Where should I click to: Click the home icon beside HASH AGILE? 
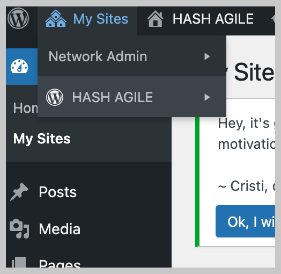click(155, 19)
